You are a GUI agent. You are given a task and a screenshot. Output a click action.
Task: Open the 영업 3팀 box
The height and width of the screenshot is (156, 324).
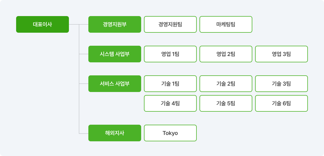[x=281, y=54]
